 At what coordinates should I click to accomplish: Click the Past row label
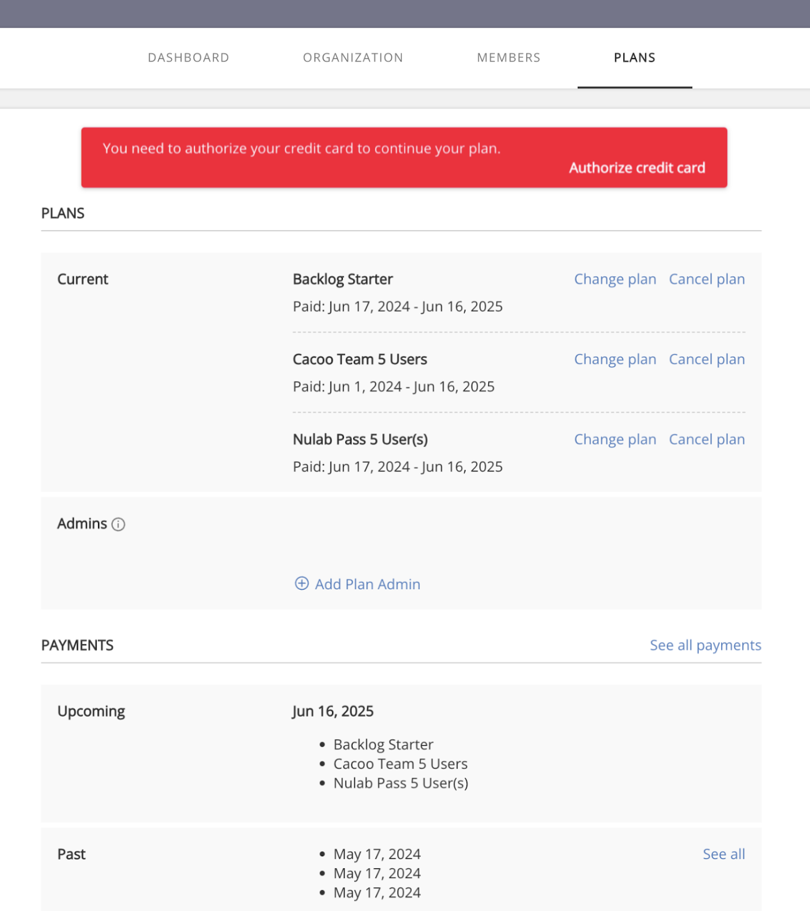[72, 854]
